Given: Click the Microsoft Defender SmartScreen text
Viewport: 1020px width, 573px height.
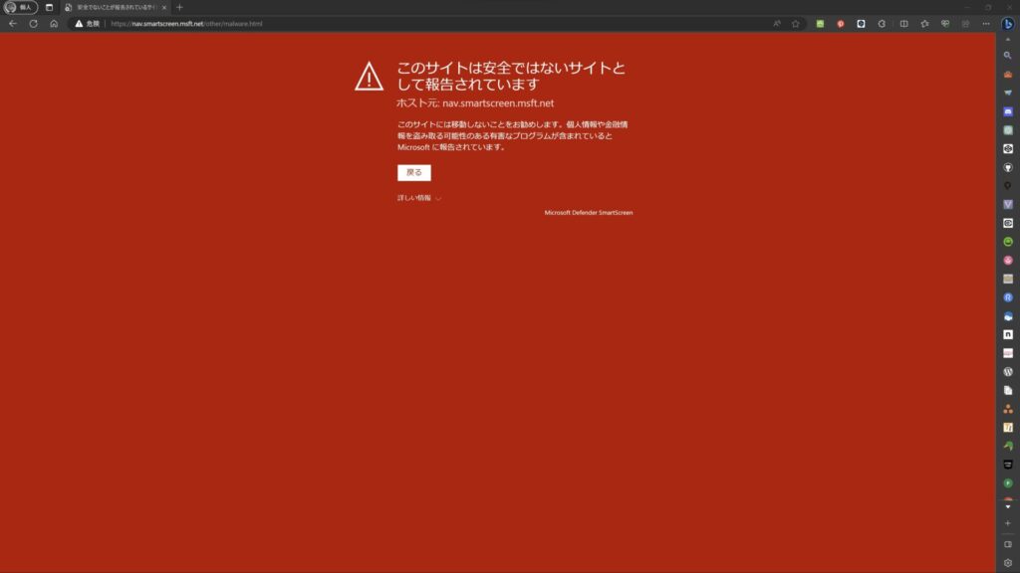Looking at the screenshot, I should (588, 213).
